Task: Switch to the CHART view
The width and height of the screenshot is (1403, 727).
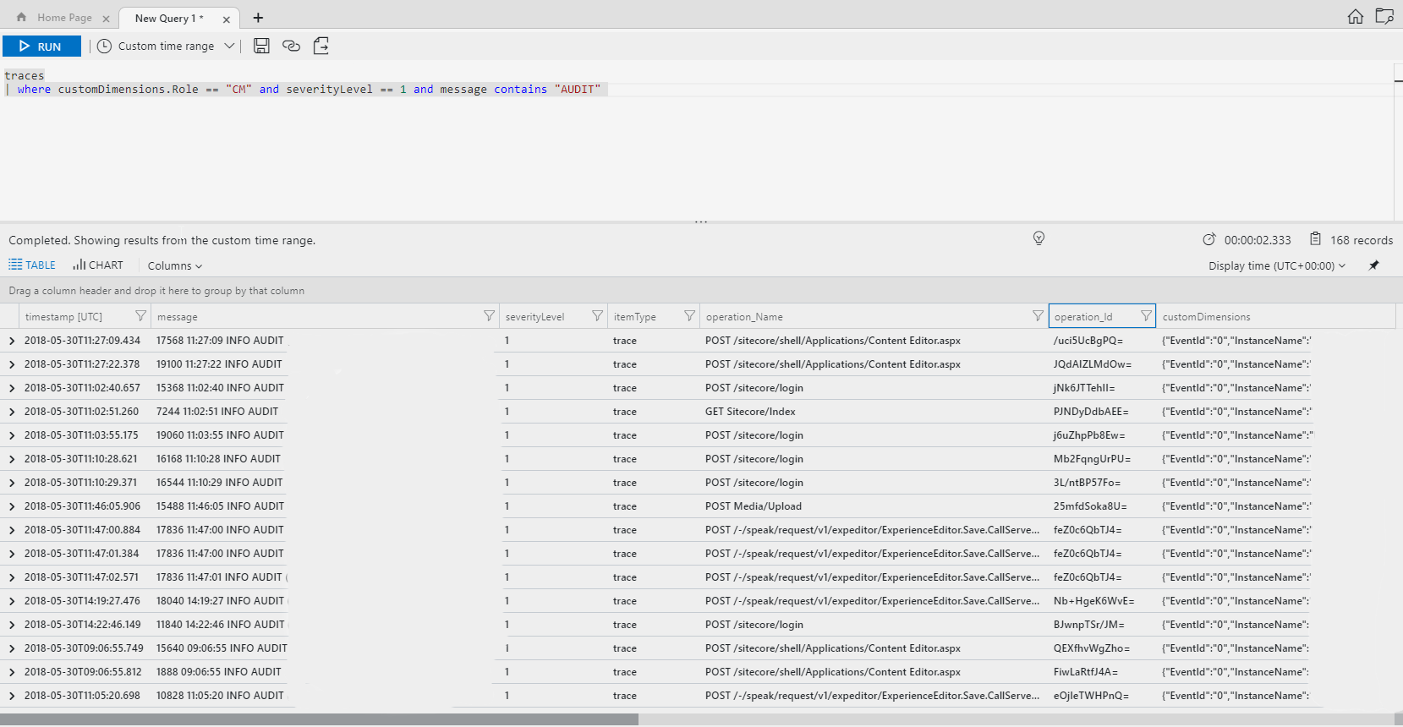Action: [98, 265]
